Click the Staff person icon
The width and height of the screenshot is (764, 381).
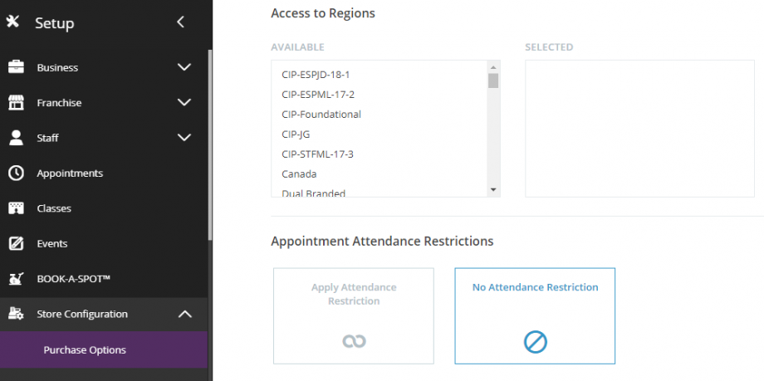pos(16,138)
